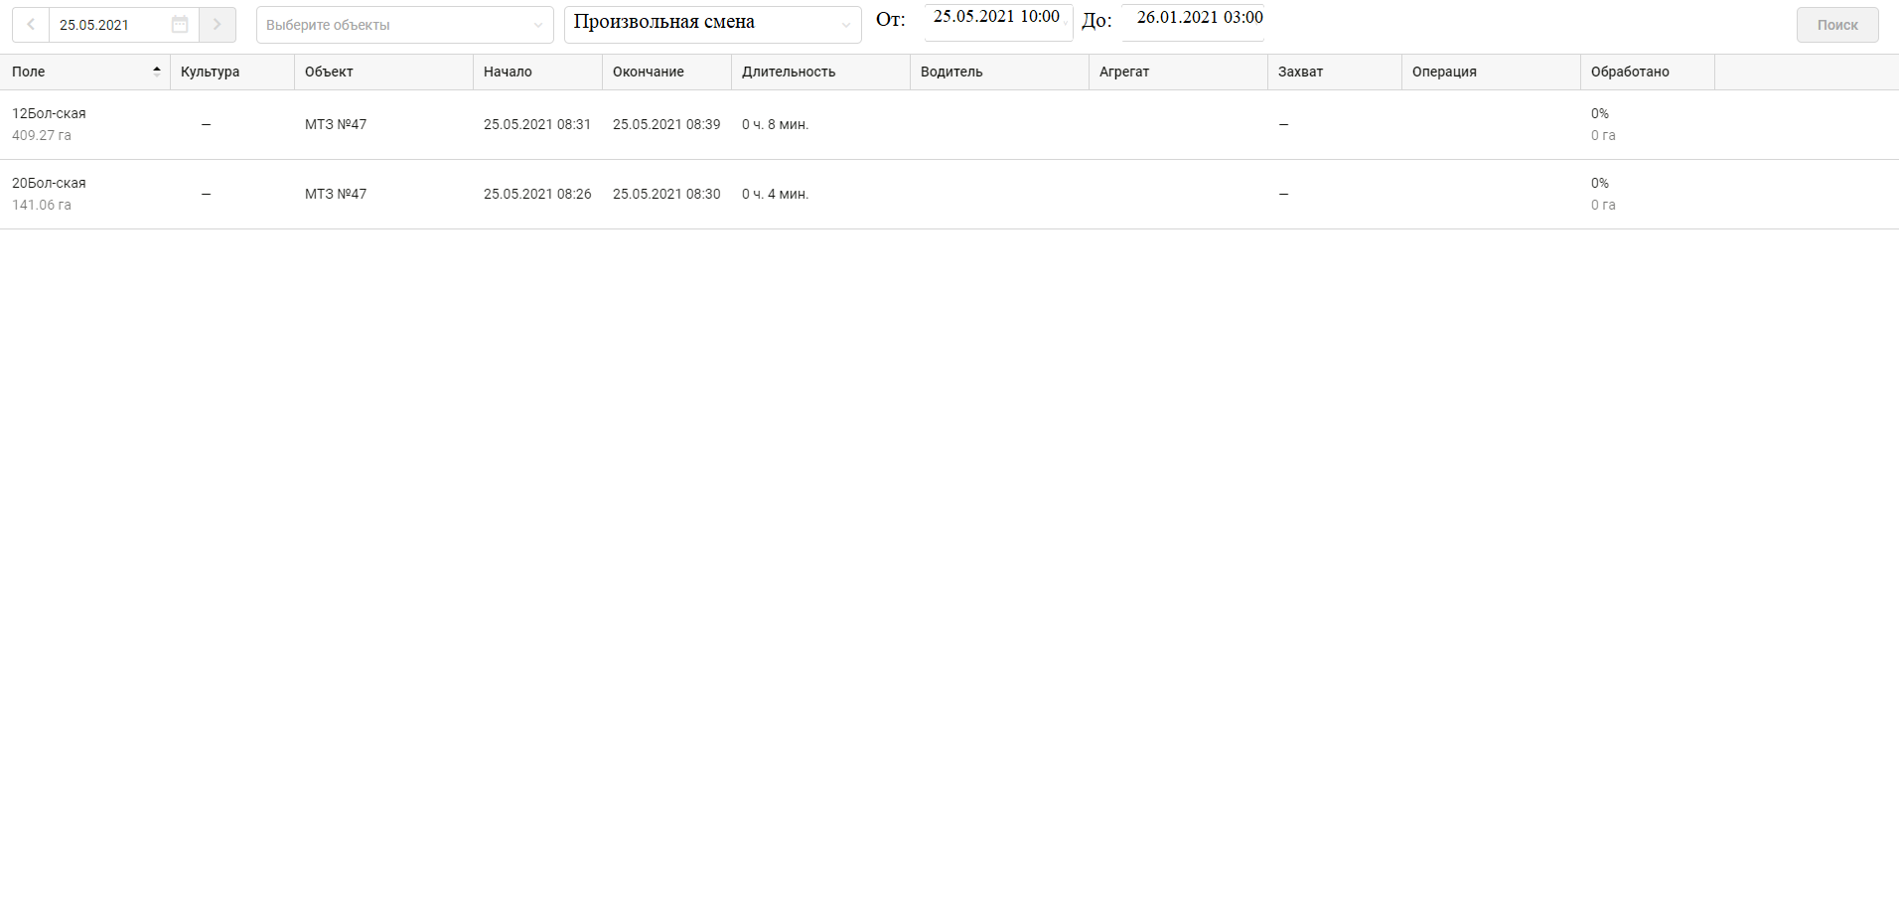Select the 12Бол-ская field row
This screenshot has width=1899, height=898.
click(x=49, y=114)
